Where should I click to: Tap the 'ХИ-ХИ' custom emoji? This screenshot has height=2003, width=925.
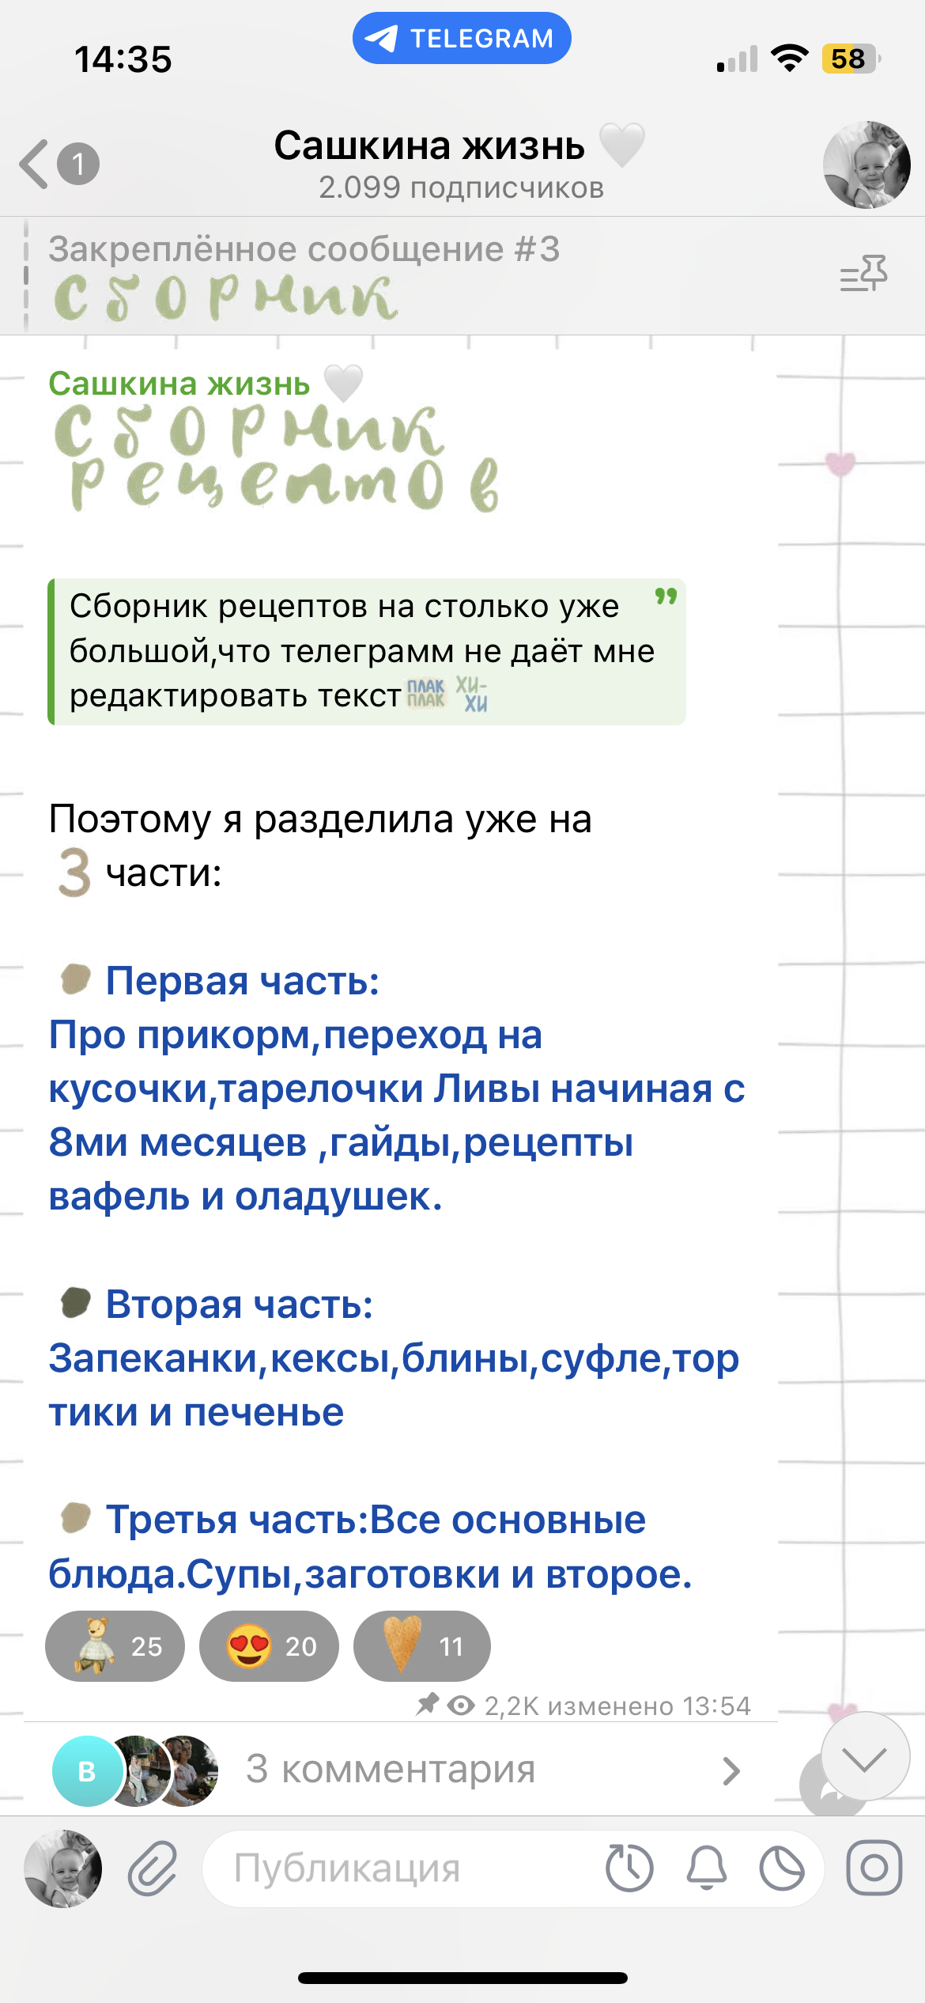472,694
